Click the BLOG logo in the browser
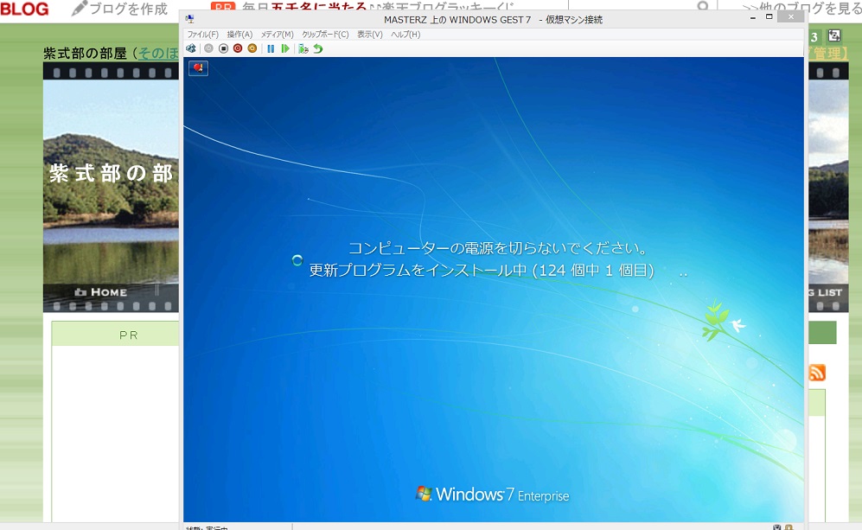Viewport: 862px width, 530px height. (24, 9)
